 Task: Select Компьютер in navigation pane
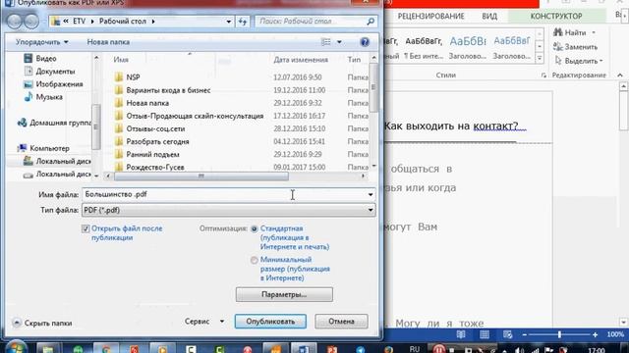(x=43, y=148)
